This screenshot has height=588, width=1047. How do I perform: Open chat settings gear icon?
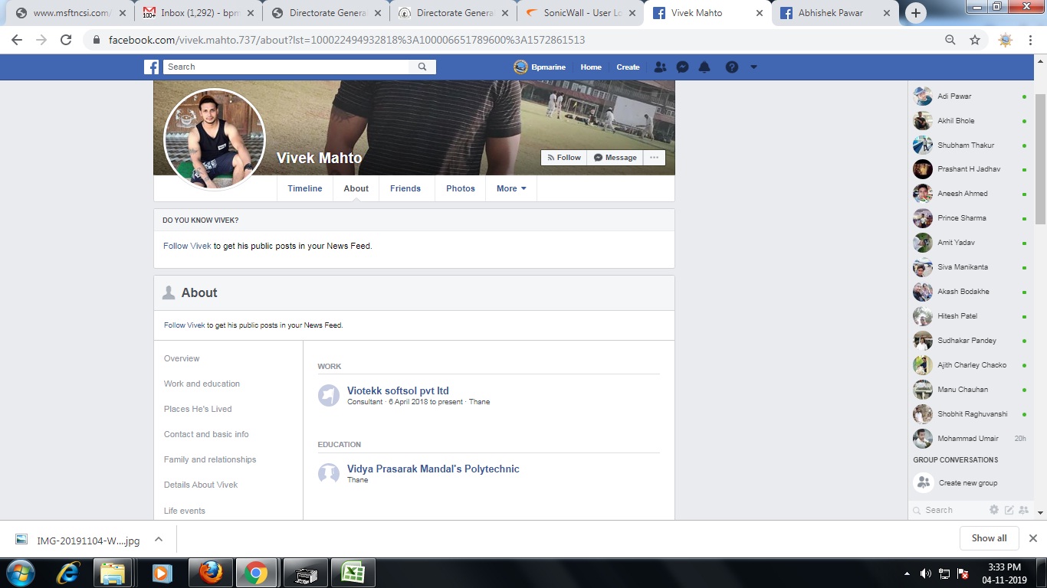click(994, 510)
